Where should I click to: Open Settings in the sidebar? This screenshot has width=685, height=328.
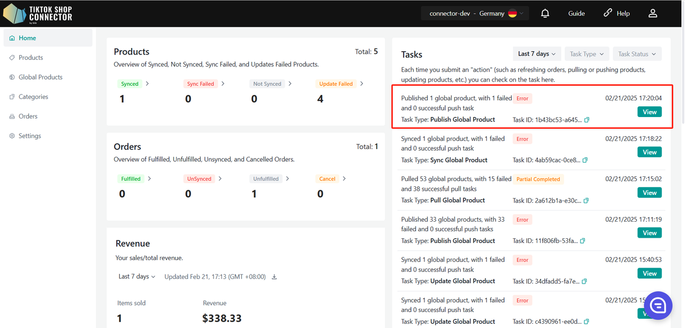tap(29, 136)
